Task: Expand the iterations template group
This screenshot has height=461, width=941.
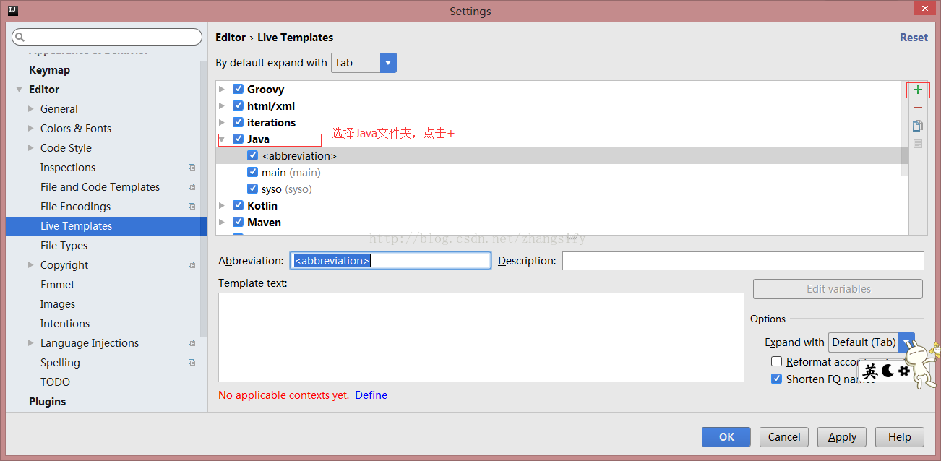Action: click(222, 123)
